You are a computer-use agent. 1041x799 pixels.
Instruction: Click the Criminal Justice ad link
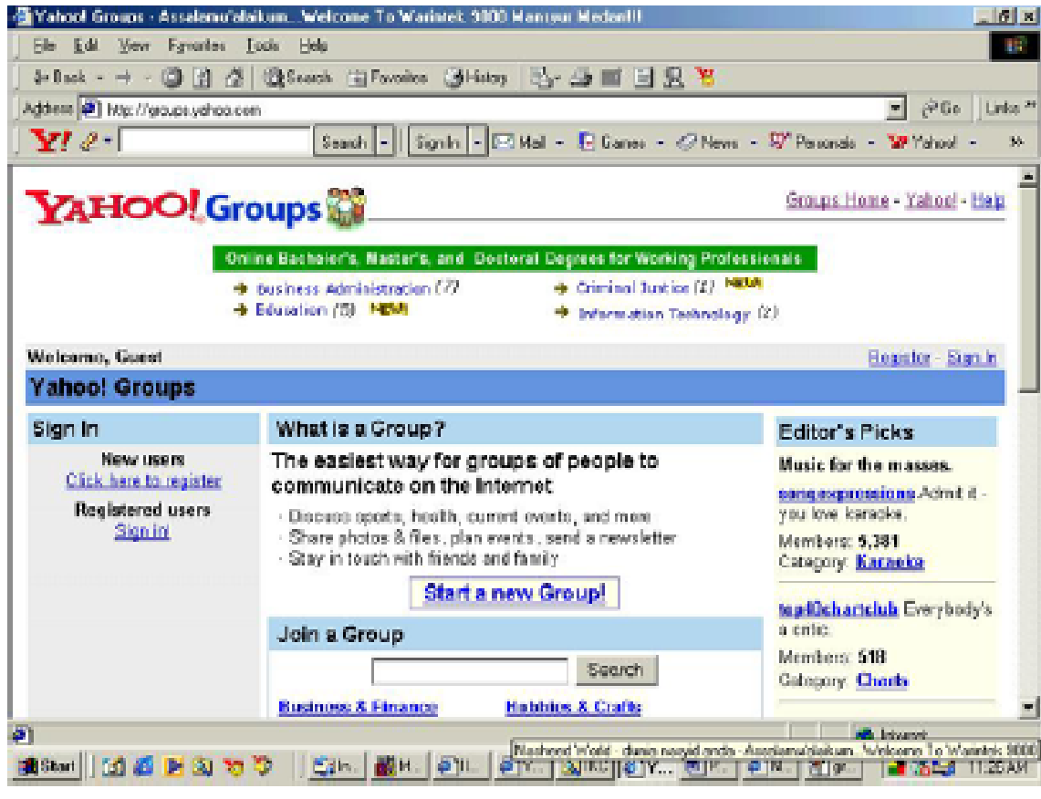pos(632,286)
